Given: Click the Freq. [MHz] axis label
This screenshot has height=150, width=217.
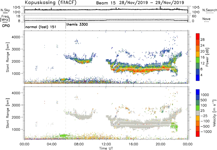Looking at the screenshot, I should (x=5, y=18).
